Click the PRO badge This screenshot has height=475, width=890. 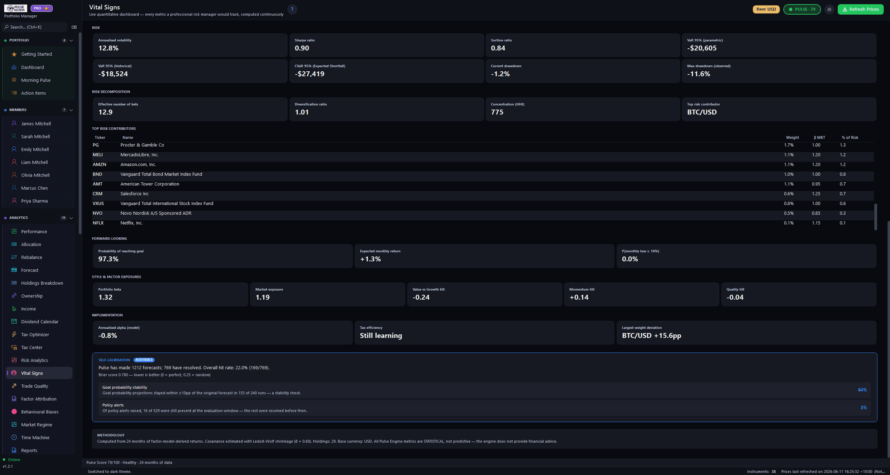pyautogui.click(x=41, y=8)
